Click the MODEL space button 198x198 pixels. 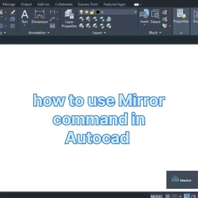(x=156, y=196)
